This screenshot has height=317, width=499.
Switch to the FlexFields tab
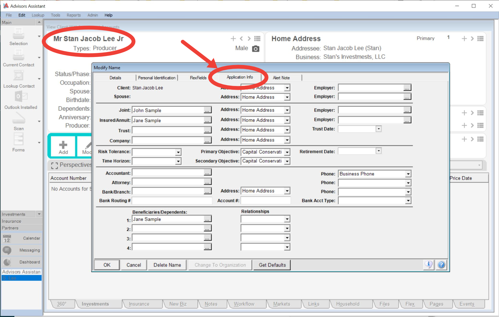pos(198,78)
